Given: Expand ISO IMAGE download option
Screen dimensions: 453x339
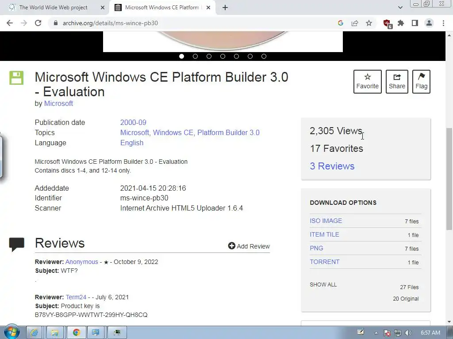Looking at the screenshot, I should pos(326,221).
